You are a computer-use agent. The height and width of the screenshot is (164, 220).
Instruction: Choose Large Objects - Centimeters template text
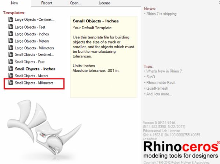[x=35, y=20]
